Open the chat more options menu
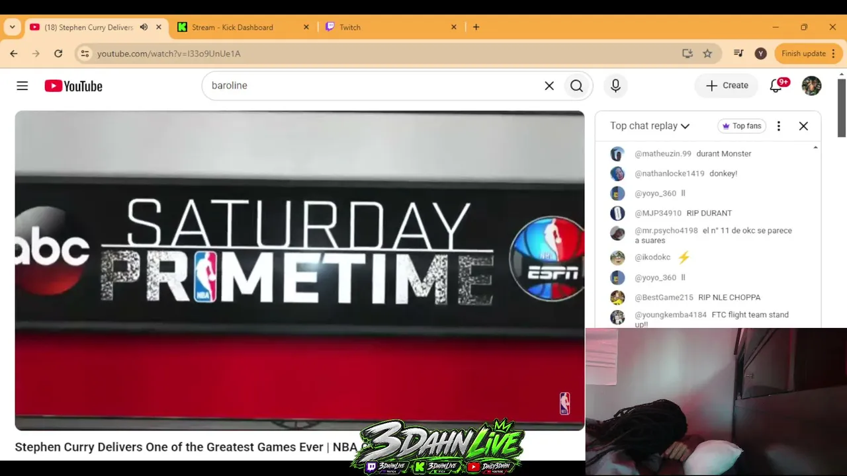This screenshot has width=847, height=476. point(778,126)
